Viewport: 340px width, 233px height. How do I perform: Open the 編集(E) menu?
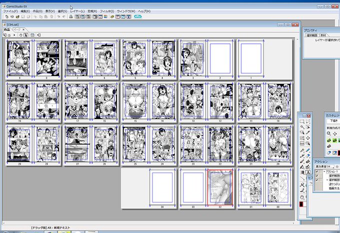[x=25, y=11]
